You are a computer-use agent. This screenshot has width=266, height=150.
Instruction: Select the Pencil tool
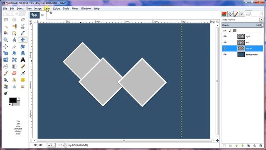23,66
